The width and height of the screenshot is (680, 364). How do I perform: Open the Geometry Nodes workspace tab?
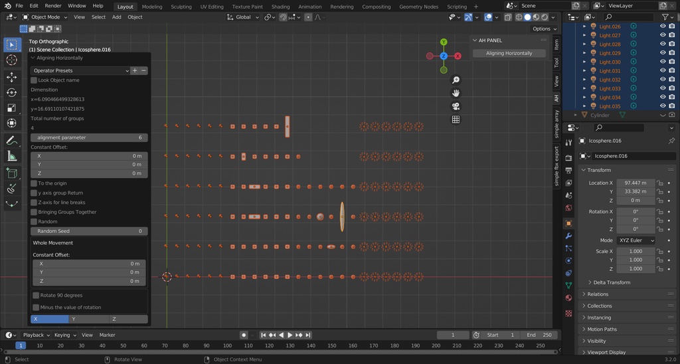(418, 7)
